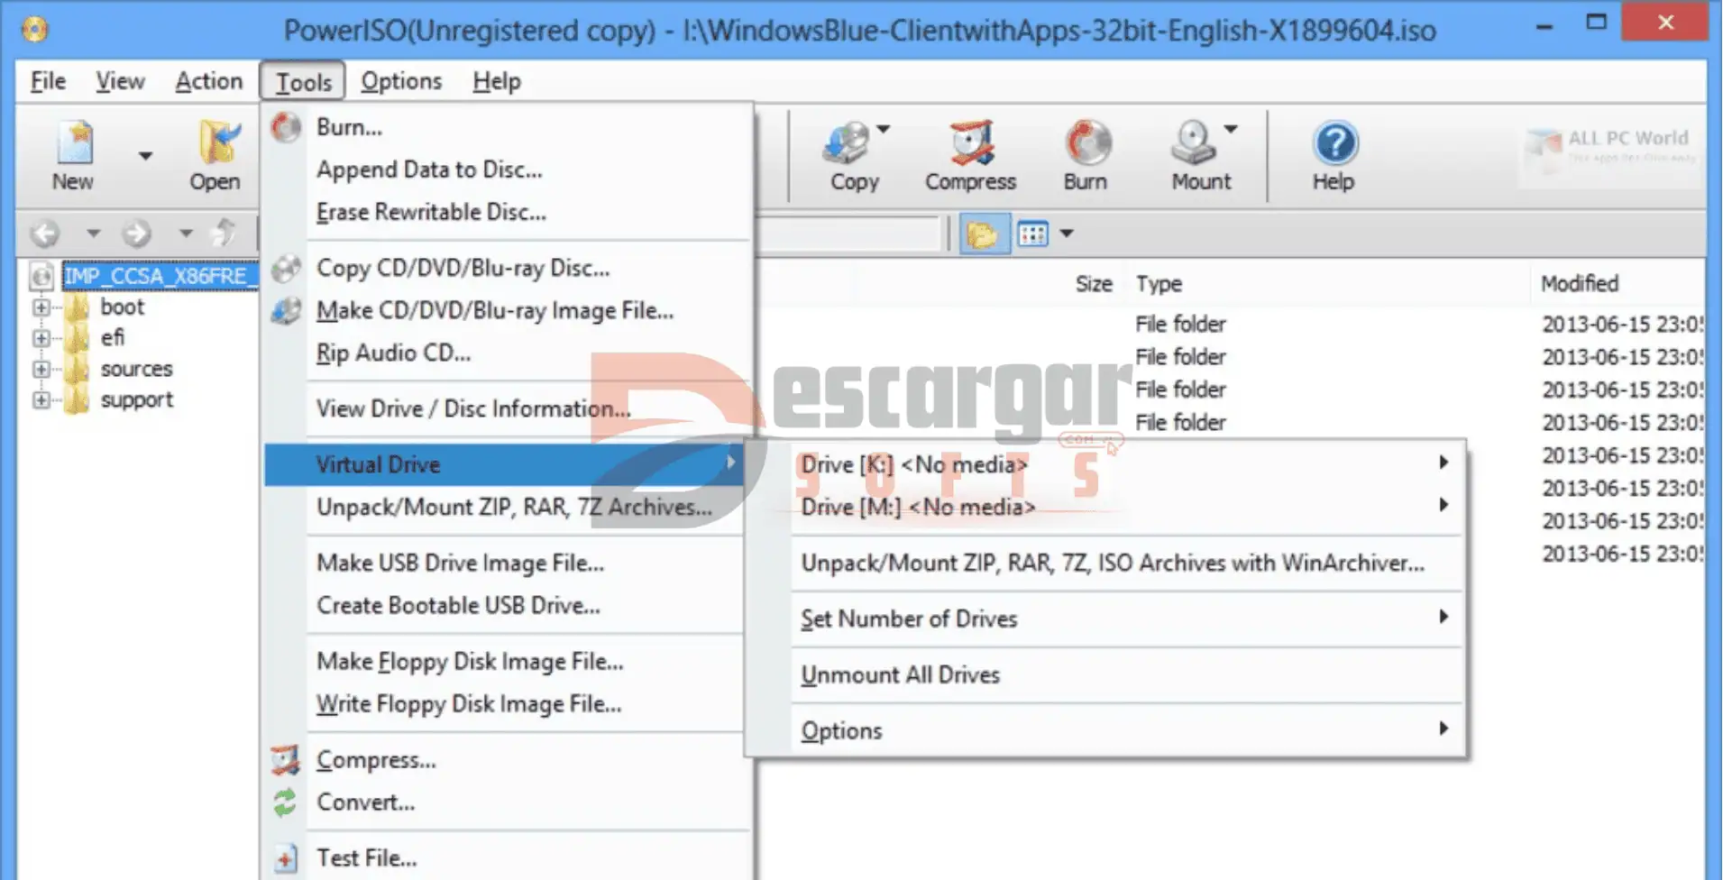The width and height of the screenshot is (1723, 880).
Task: Open the Mount button dropdown arrow
Action: (x=1231, y=129)
